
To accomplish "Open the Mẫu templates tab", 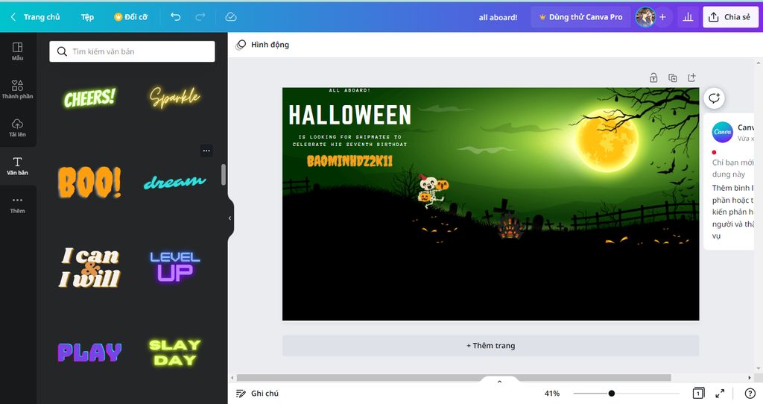I will [x=18, y=51].
